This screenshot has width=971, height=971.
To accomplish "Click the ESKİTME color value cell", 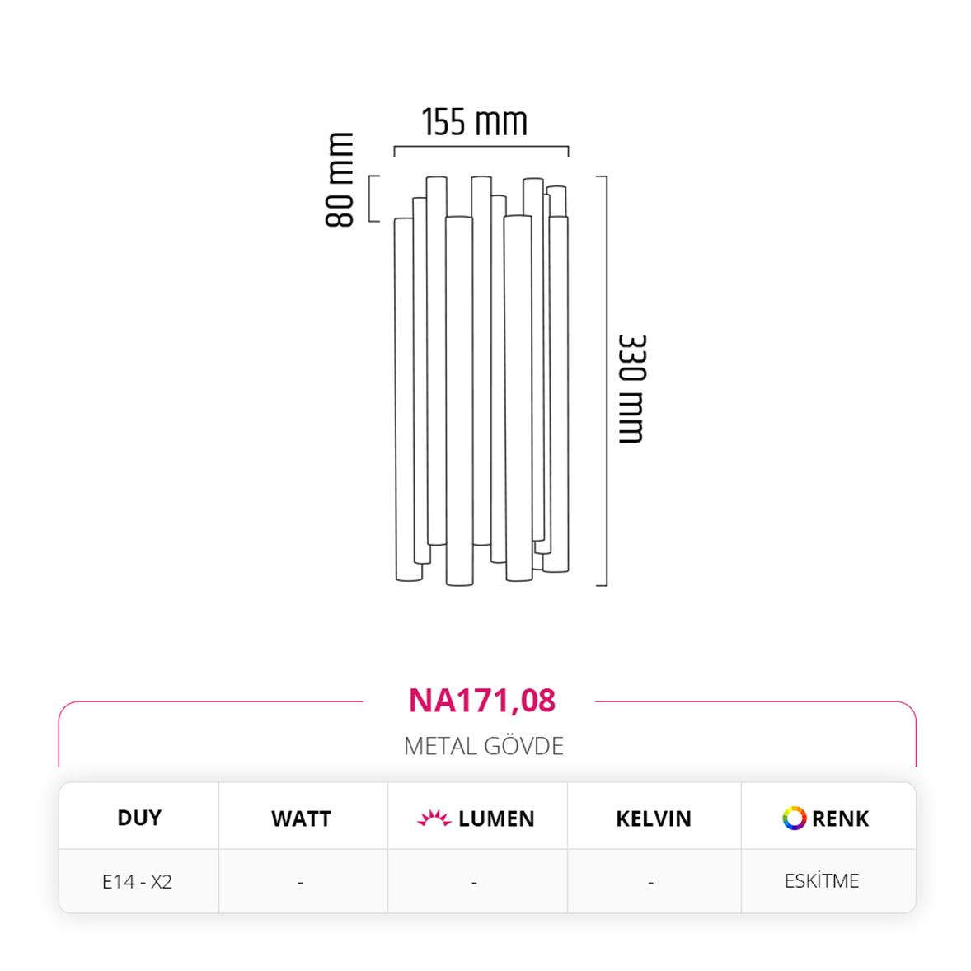I will 822,880.
